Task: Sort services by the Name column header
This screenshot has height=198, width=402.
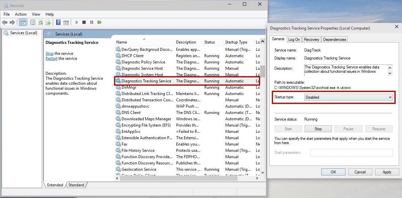Action: coord(122,42)
